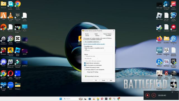Switch to the Shortcut tab
Viewport: 179px width, 101px height.
pyautogui.click(x=97, y=36)
